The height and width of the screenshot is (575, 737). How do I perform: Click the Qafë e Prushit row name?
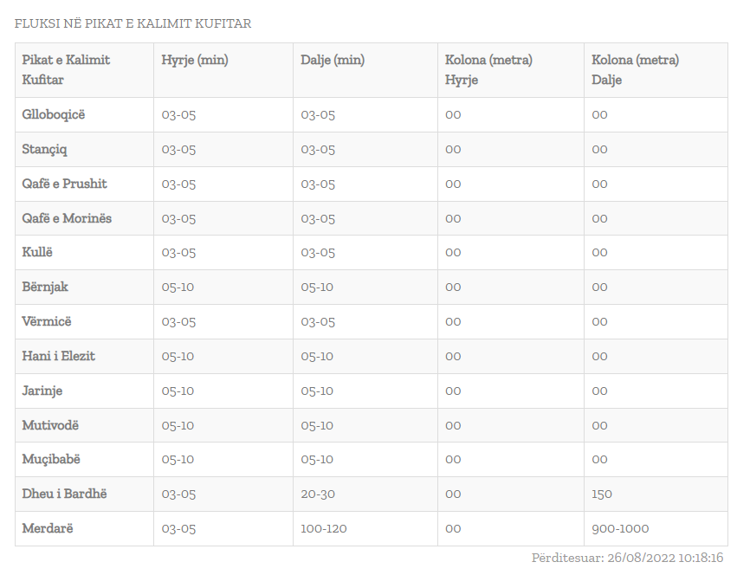coord(64,184)
